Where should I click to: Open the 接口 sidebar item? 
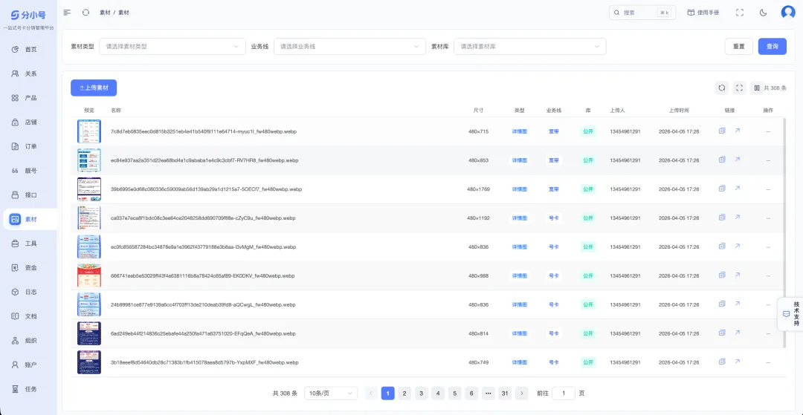tap(29, 195)
